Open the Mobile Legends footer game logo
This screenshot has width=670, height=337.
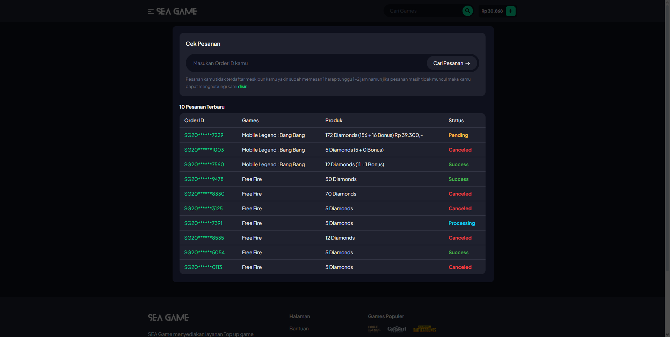point(374,329)
